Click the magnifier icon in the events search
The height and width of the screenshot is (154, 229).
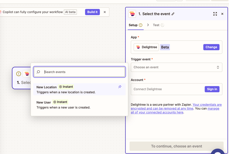point(39,72)
